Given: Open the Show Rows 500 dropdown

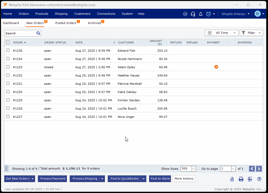Looking at the screenshot, I should [194, 169].
